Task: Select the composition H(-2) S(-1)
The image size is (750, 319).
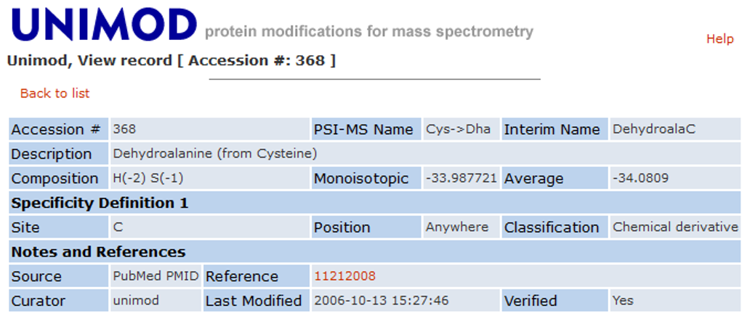Action: click(x=148, y=178)
